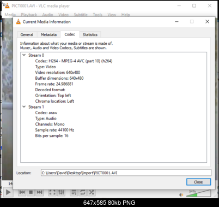
Task: Mute audio via speaker icon
Action: click(181, 195)
